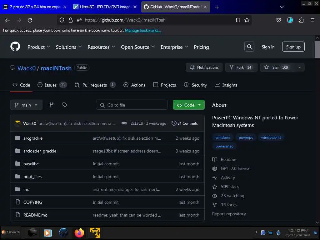Open the Manage bookmarks link
Screen dimensions: 320x240
click(143, 30)
